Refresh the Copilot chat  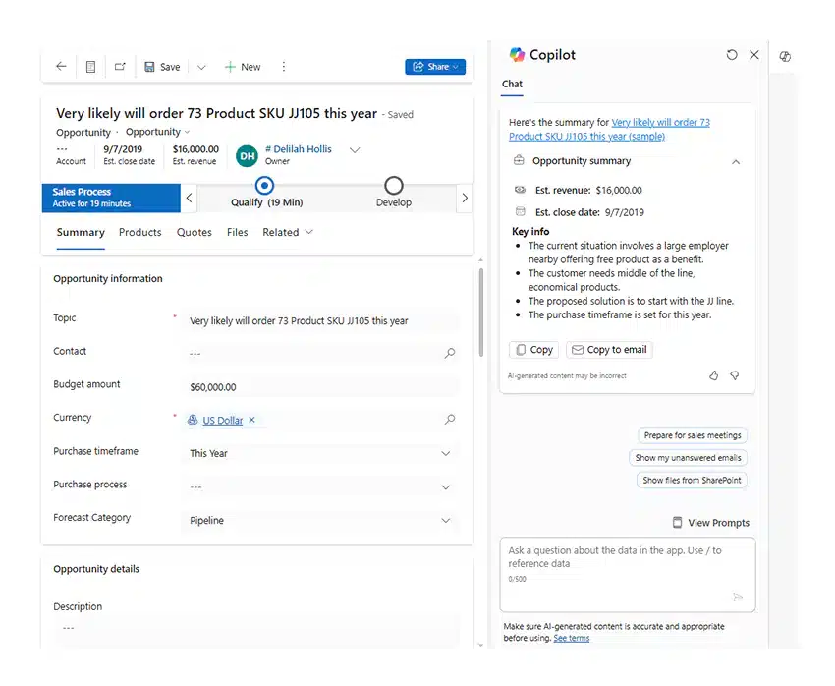tap(732, 55)
